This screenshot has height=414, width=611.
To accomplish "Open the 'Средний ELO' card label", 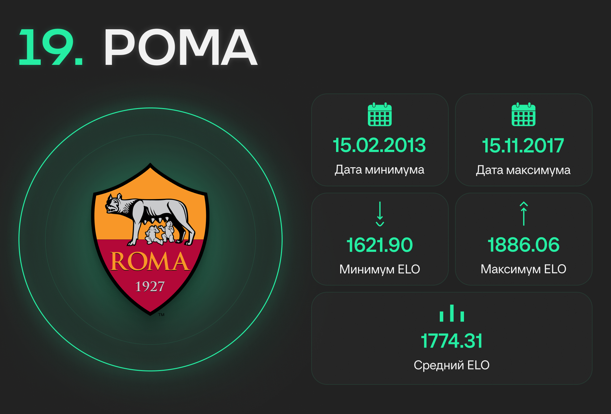I will pos(452,365).
